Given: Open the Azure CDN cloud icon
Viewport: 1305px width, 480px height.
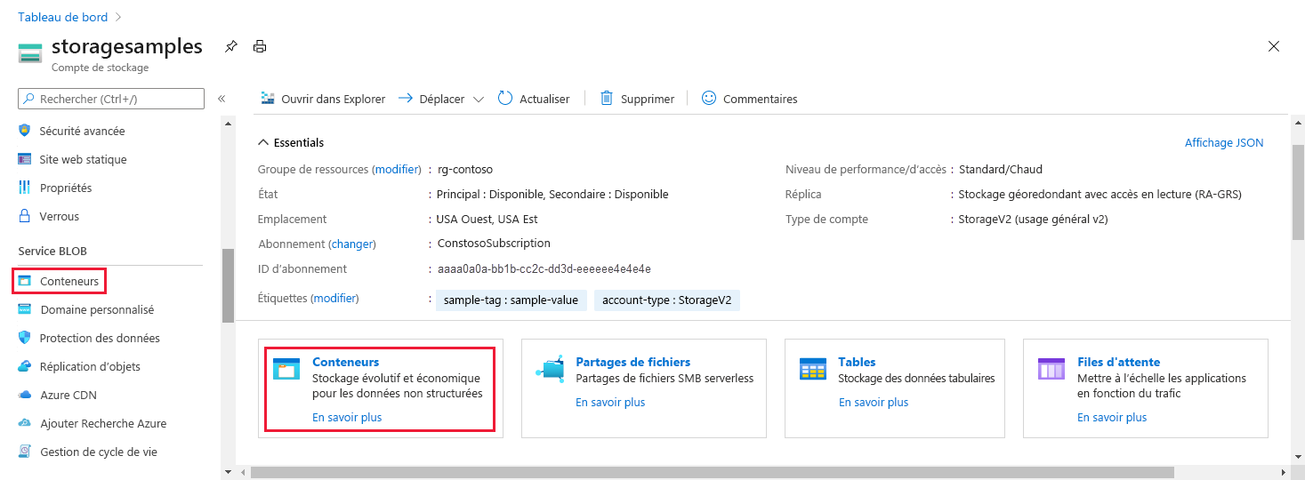Looking at the screenshot, I should point(25,395).
